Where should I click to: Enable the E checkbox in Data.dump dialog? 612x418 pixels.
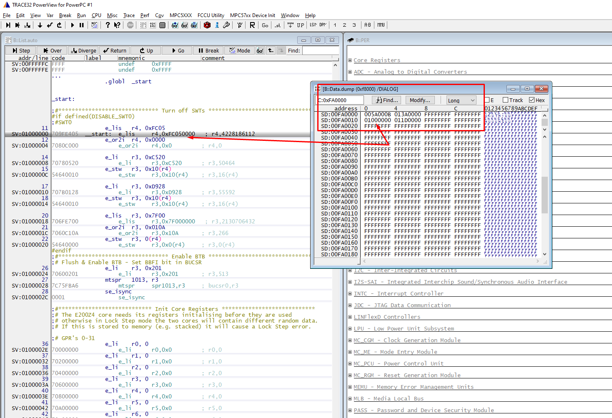coord(488,100)
